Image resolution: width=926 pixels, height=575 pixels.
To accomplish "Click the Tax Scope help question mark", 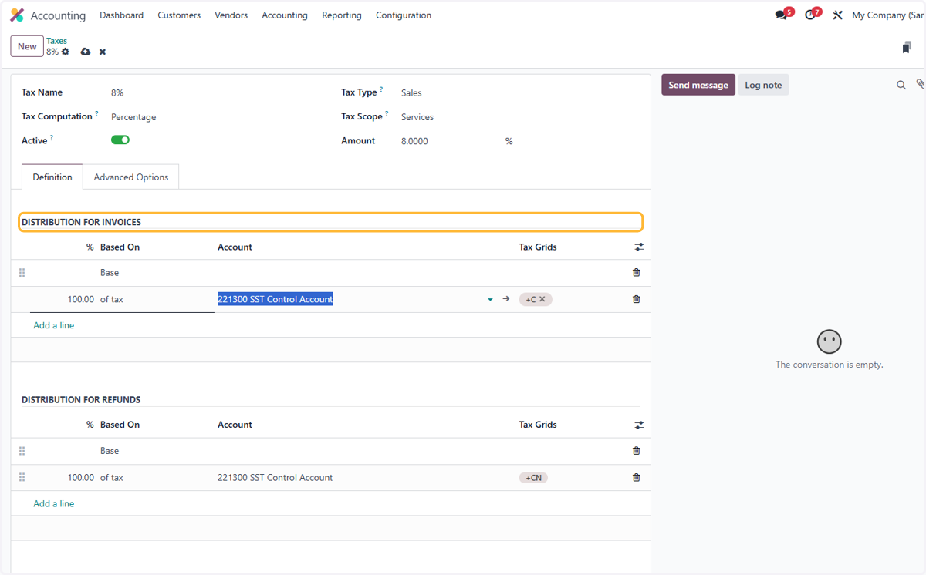I will coord(387,115).
